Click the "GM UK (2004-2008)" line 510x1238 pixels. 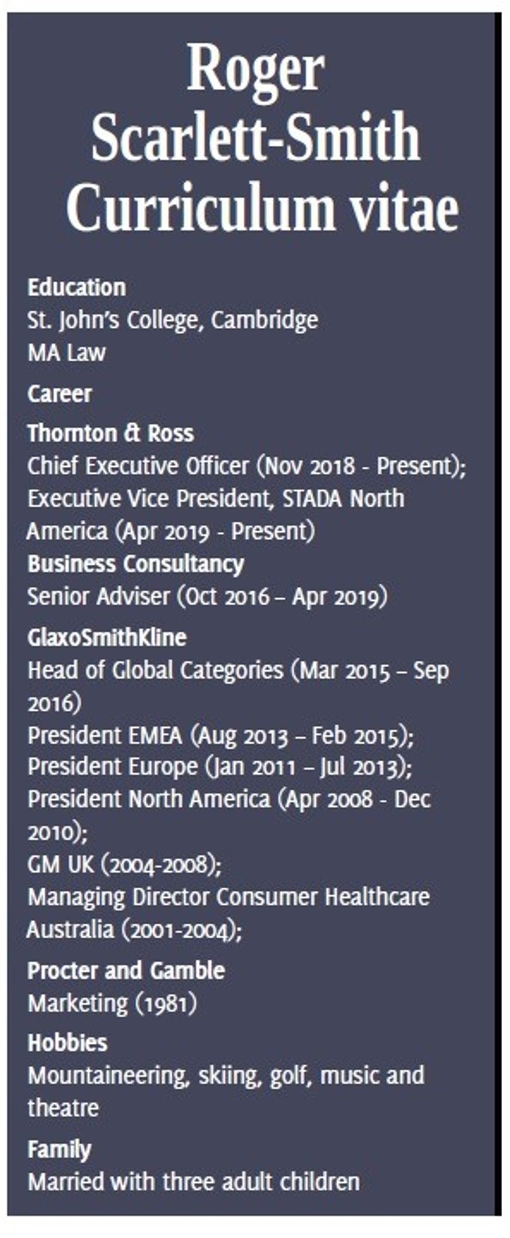coord(124,864)
